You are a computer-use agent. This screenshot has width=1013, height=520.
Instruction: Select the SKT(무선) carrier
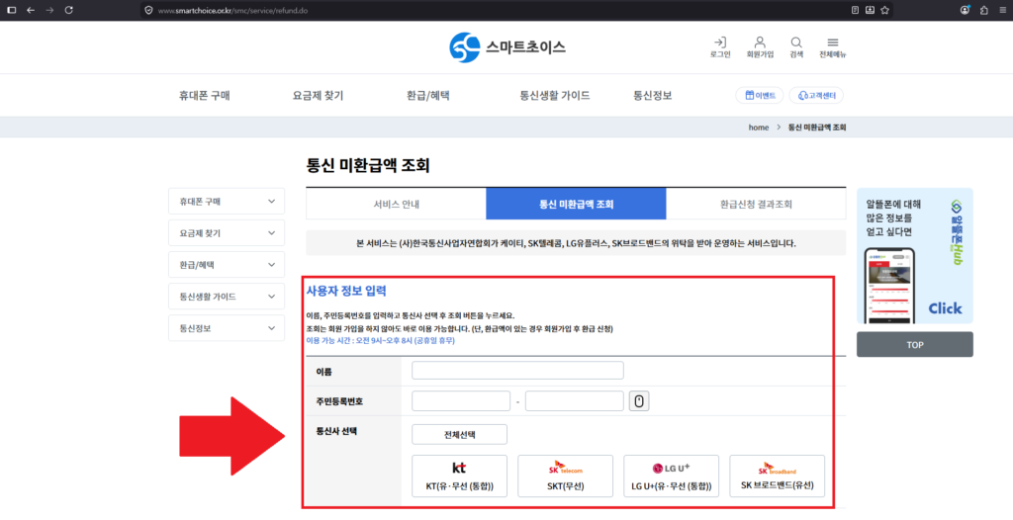click(565, 477)
